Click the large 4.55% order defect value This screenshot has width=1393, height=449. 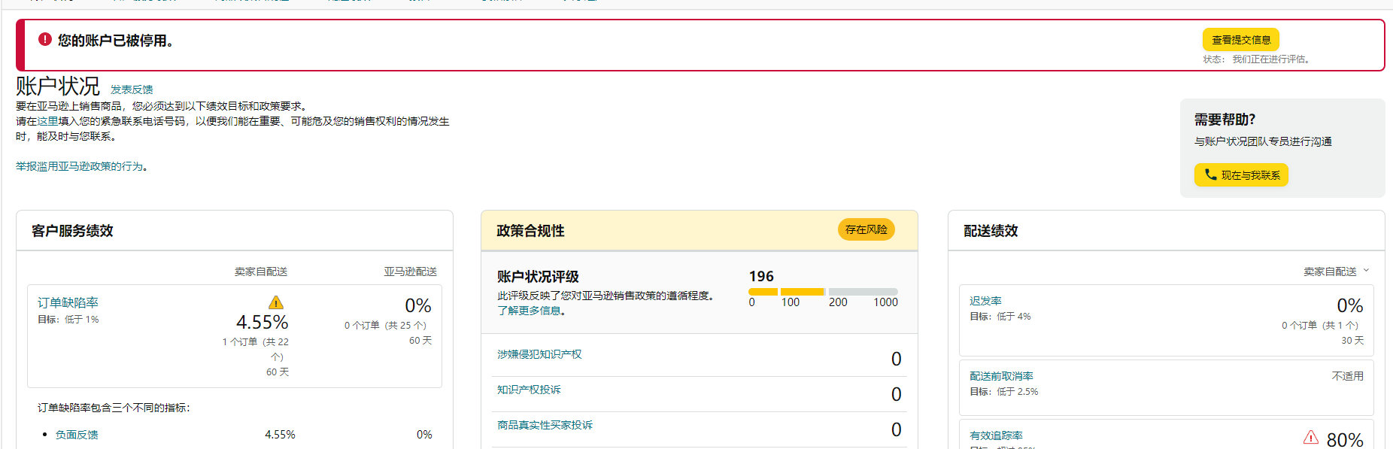tap(263, 323)
